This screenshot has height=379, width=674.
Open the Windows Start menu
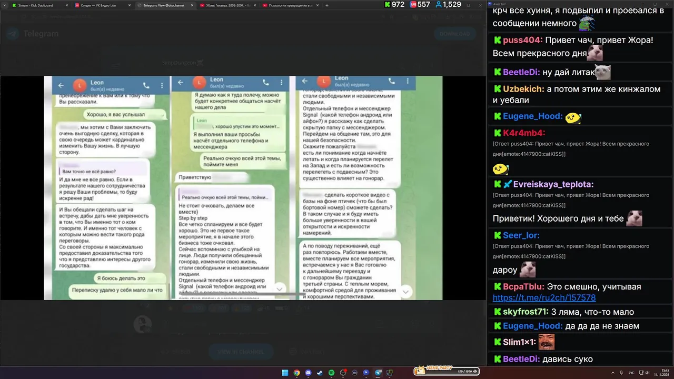point(285,373)
